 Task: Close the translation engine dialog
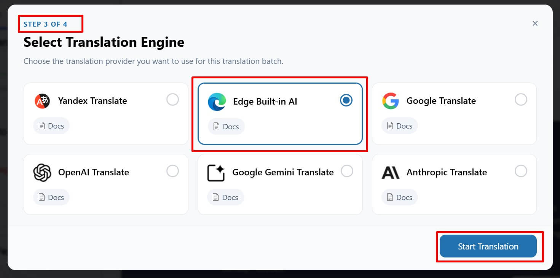(x=535, y=24)
